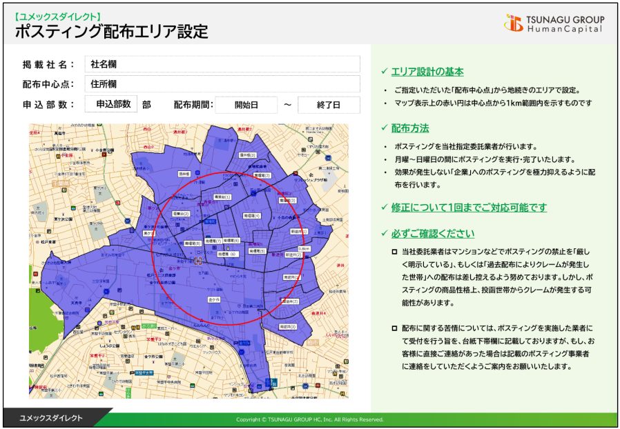This screenshot has height=429, width=620.
Task: Click the 0.8km radius label on map
Action: 304,248
